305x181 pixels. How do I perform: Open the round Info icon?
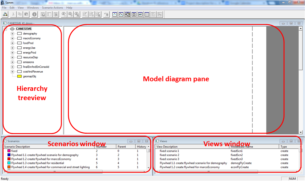[x=34, y=14]
